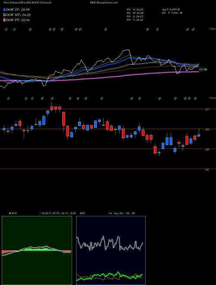
Task: Click the 'BKR MunafaSutra.com' heading text
Action: click(x=104, y=3)
